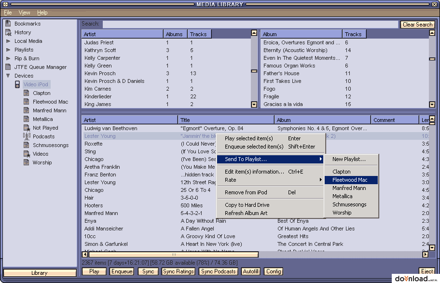Screen dimensions: 440x283
Task: Choose Edit item(s) information from context menu
Action: coord(271,172)
